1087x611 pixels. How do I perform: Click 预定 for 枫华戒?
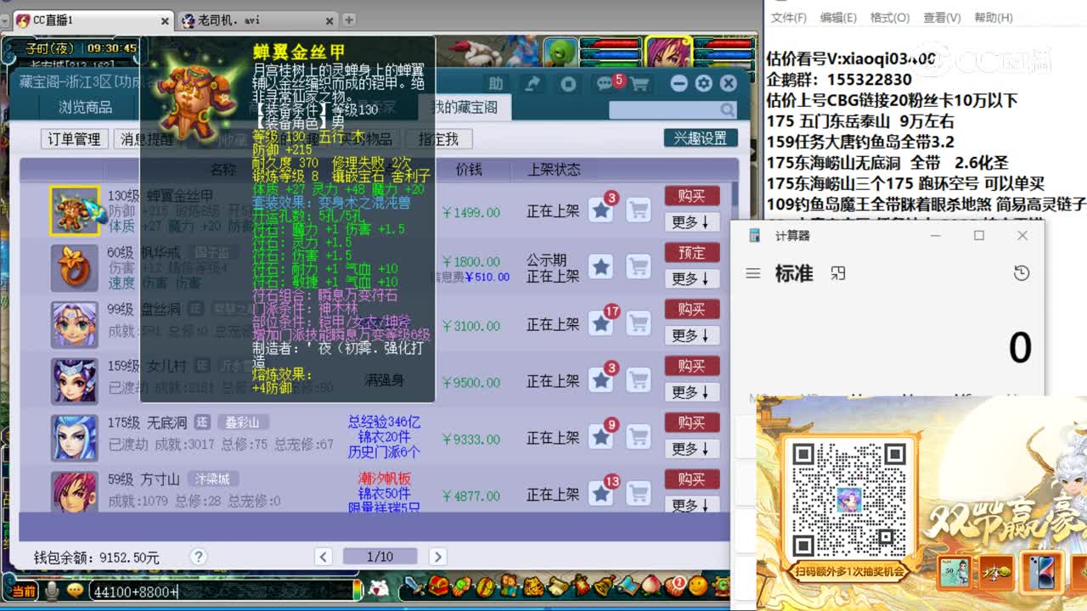click(691, 253)
